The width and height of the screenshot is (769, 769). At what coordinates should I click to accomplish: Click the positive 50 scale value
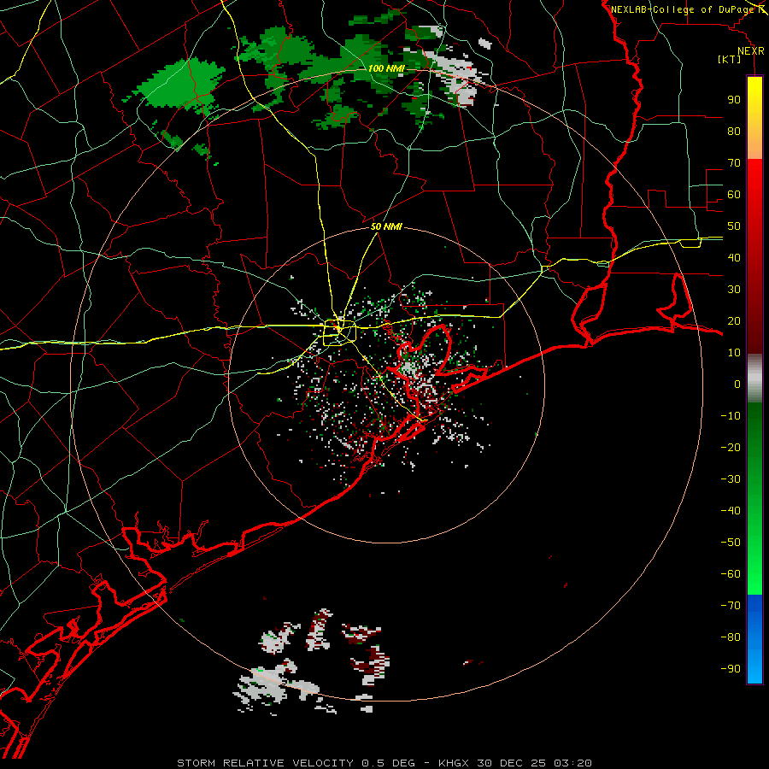(x=734, y=226)
